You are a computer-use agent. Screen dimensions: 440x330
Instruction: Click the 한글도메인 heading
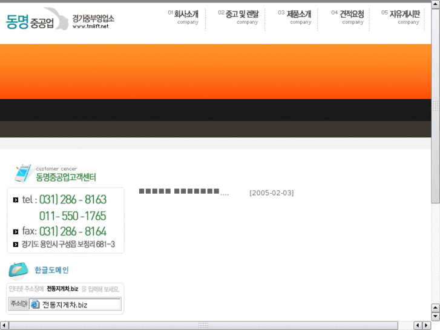pos(51,270)
